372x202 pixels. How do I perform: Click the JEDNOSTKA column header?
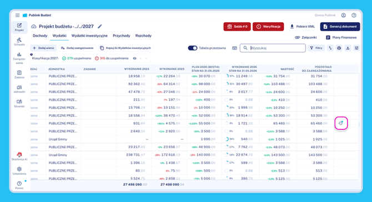57,69
